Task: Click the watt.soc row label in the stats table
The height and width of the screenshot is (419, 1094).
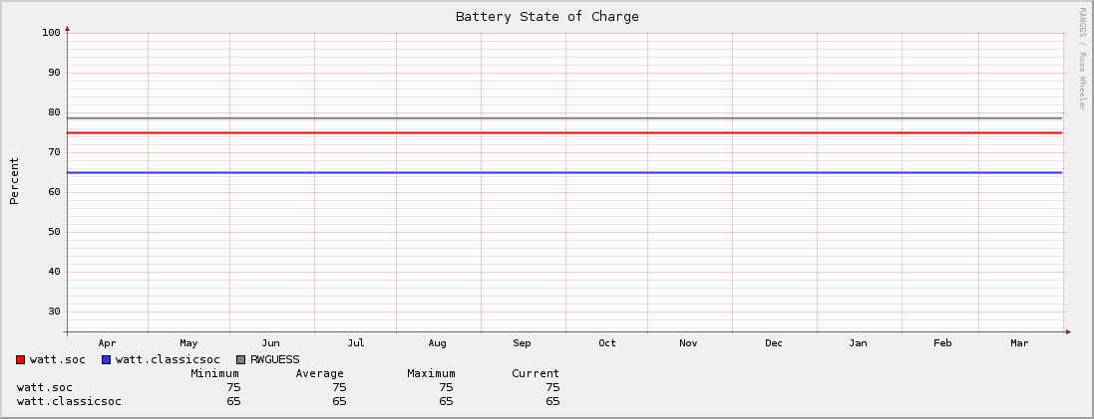Action: (x=45, y=388)
